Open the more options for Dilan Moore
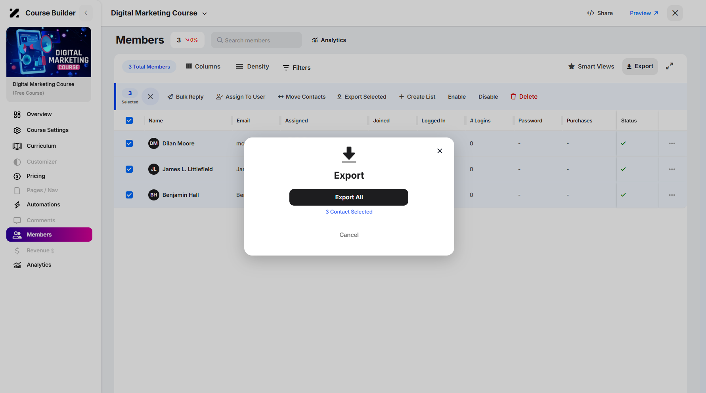This screenshot has width=706, height=393. pyautogui.click(x=672, y=143)
